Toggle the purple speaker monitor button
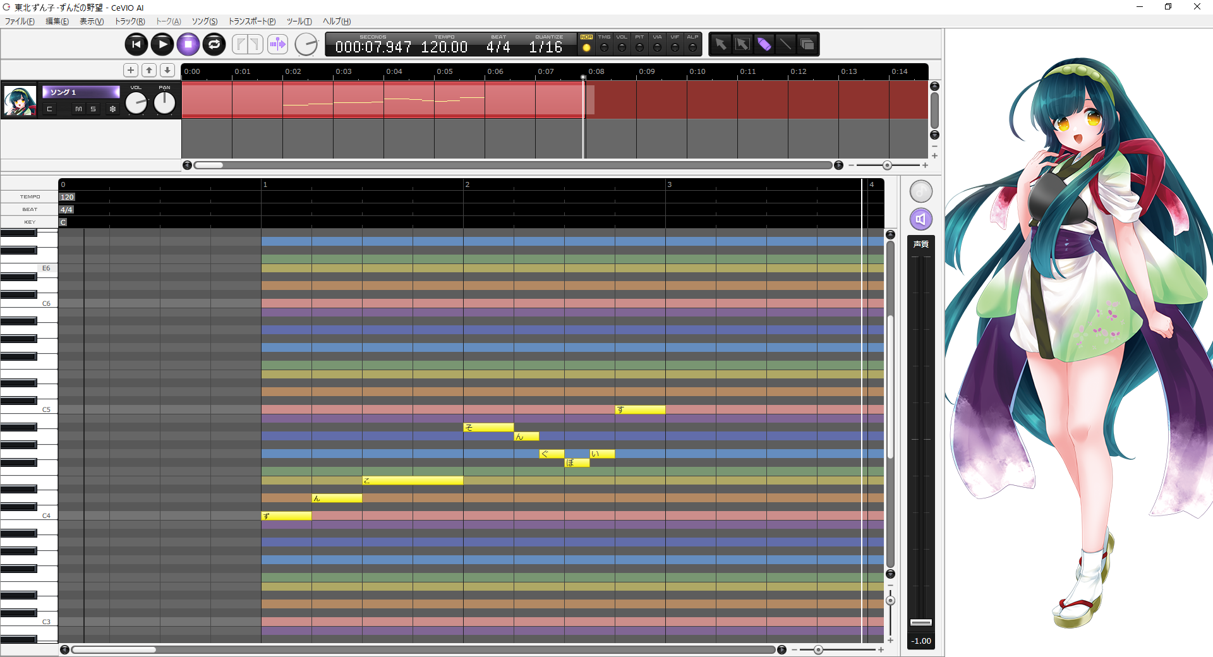 point(921,219)
